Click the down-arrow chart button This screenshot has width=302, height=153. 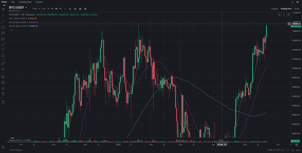[x=279, y=15]
